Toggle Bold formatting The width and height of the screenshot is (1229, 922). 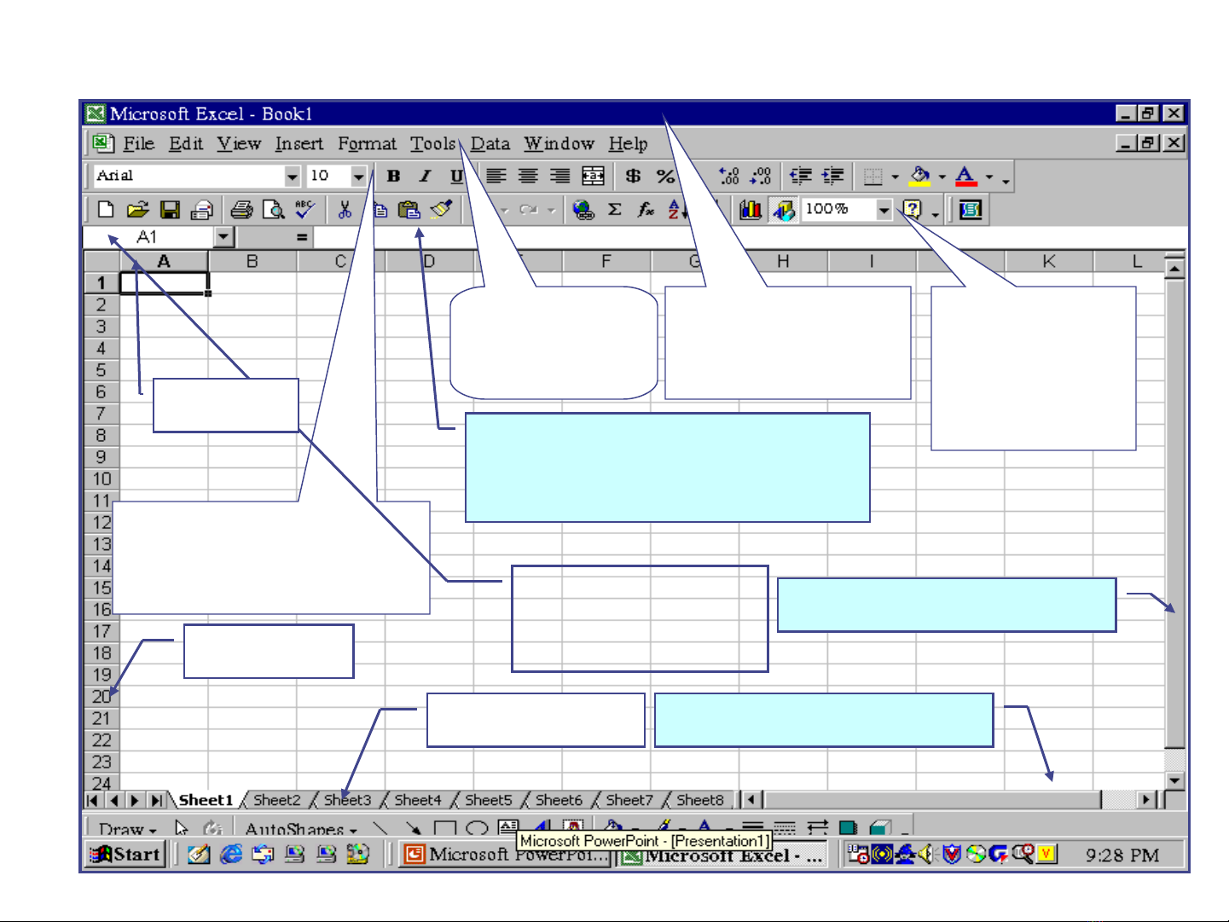[x=393, y=176]
